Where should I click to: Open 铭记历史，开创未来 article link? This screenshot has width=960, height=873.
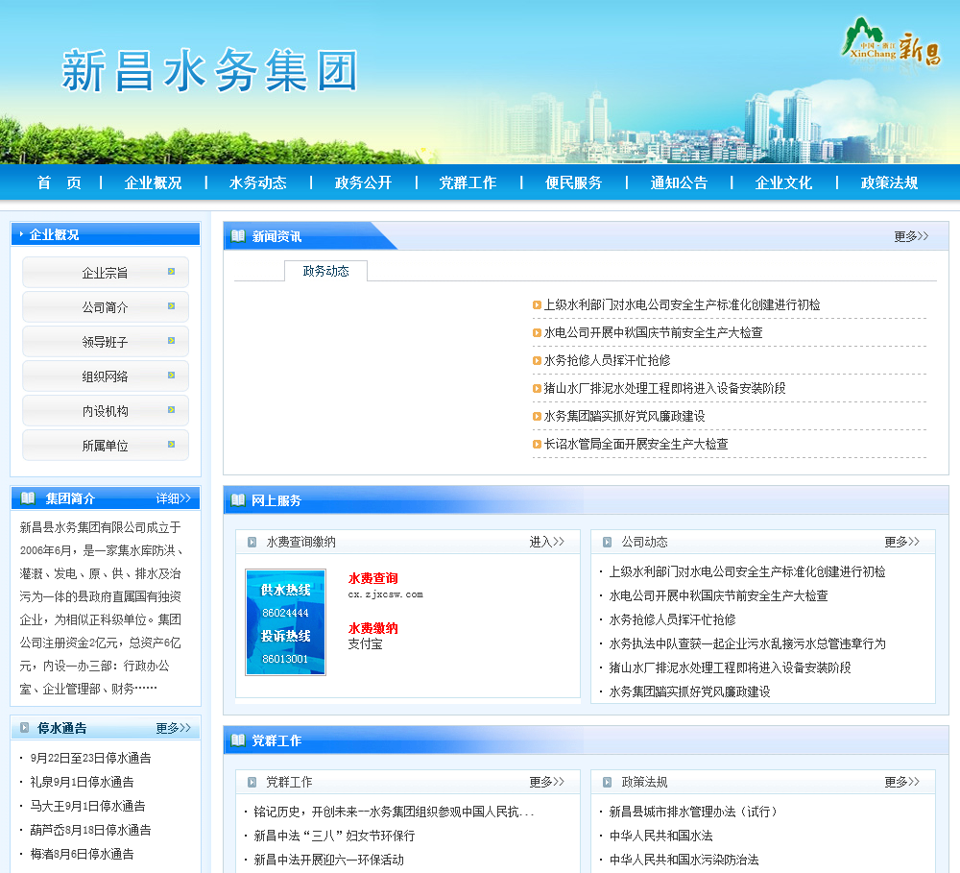[394, 812]
